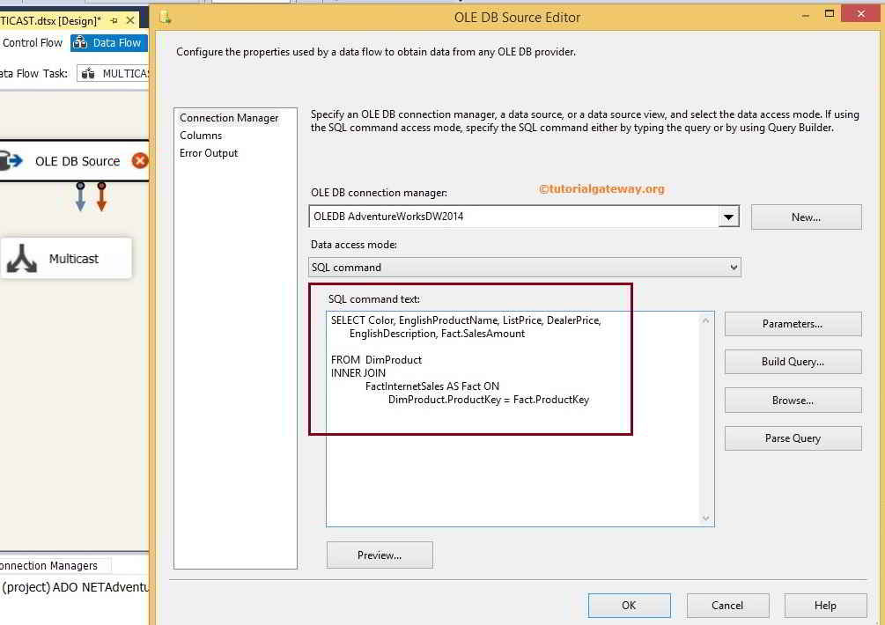Open the Data access mode dropdown
885x625 pixels.
coord(734,267)
